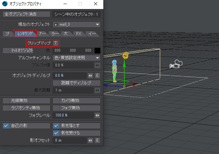Select the yellow light object in viewport
Viewport: 219px width, 154px height.
pyautogui.click(x=126, y=55)
